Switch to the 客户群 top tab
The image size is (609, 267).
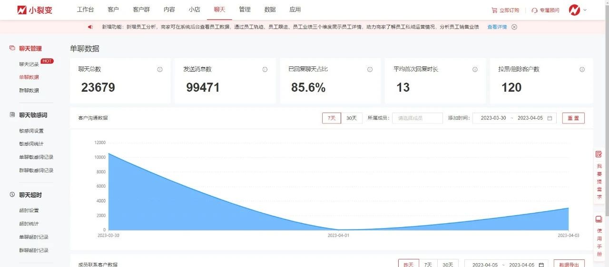[x=141, y=10]
